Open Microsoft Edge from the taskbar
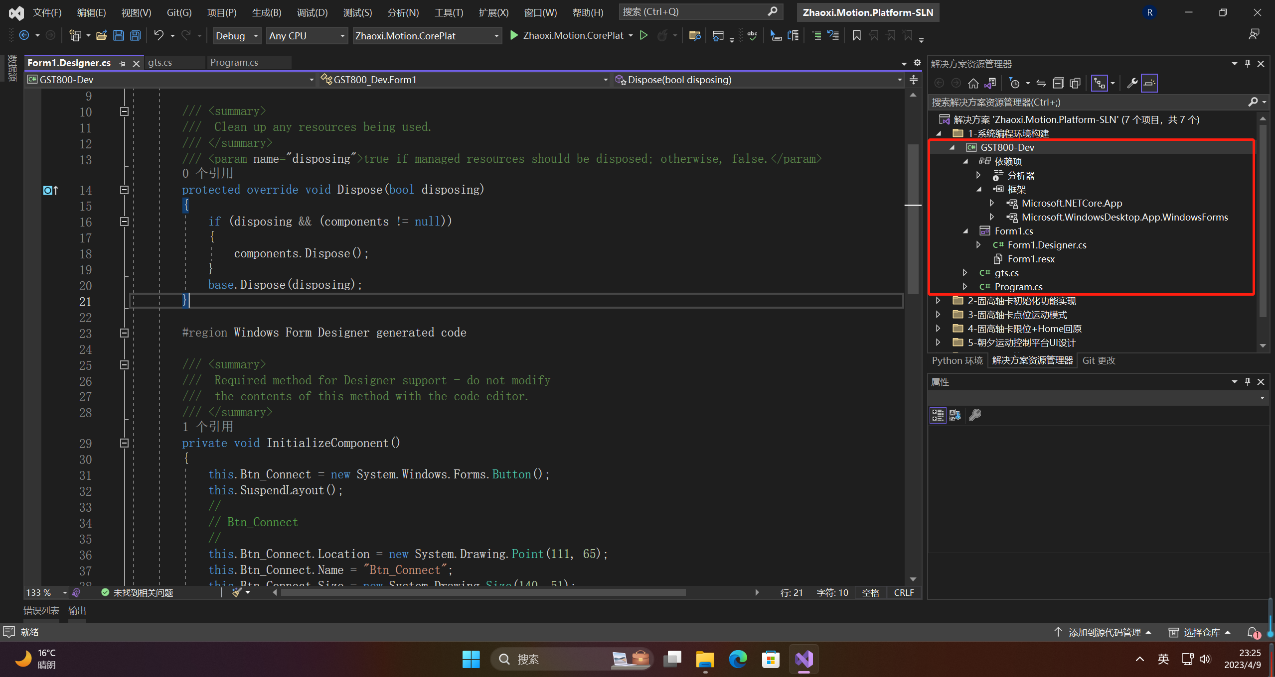Image resolution: width=1275 pixels, height=677 pixels. [737, 660]
